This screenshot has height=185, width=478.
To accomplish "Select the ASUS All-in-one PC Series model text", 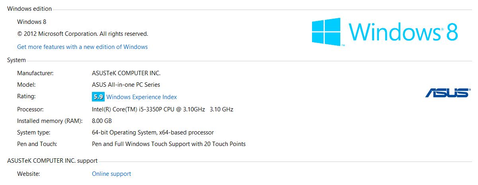I will coord(126,85).
